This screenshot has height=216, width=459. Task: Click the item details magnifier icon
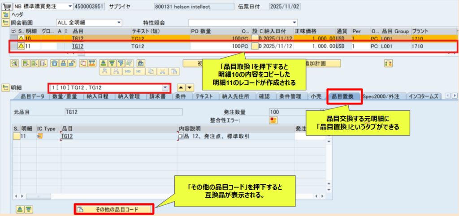click(14, 63)
